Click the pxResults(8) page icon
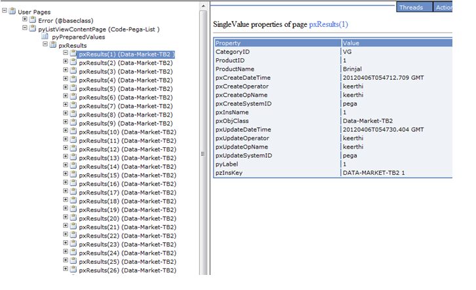Viewport: 476px width, 290px height. coord(73,114)
